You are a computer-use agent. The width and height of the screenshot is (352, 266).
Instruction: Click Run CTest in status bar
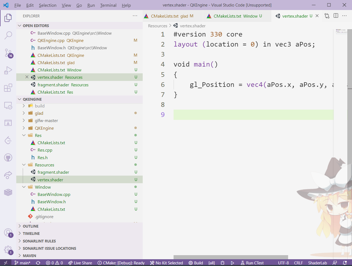[x=252, y=263]
